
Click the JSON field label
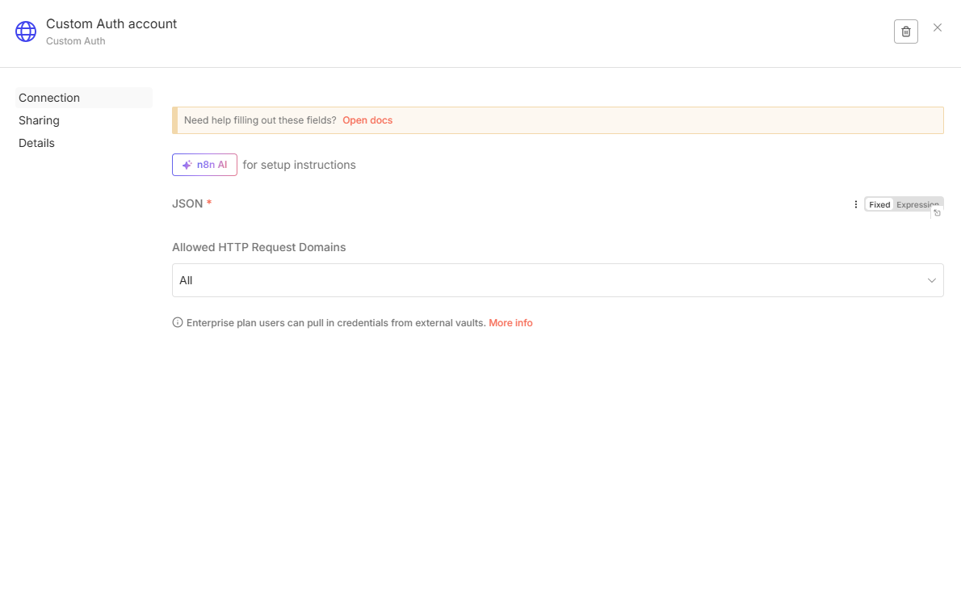click(187, 204)
